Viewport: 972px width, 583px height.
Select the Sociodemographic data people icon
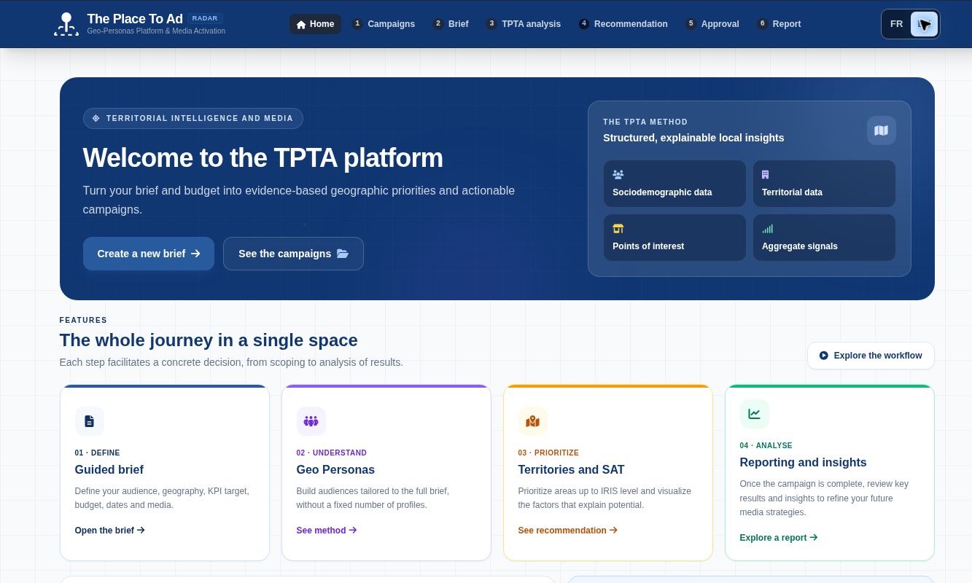coord(618,175)
